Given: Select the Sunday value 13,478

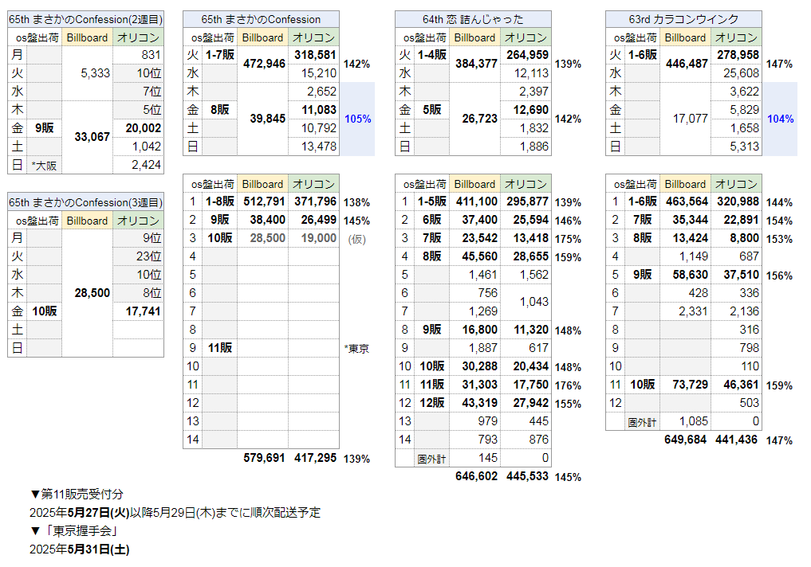Looking at the screenshot, I should (319, 147).
